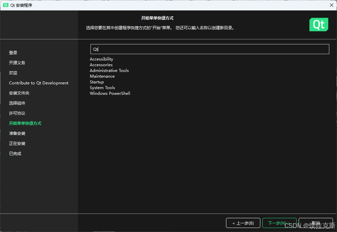Screen dimensions: 337x232
Task: Select Maintenance from the folder list
Action: [x=102, y=76]
